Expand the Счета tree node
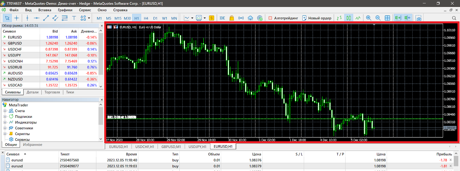The width and height of the screenshot is (460, 171). pos(5,111)
